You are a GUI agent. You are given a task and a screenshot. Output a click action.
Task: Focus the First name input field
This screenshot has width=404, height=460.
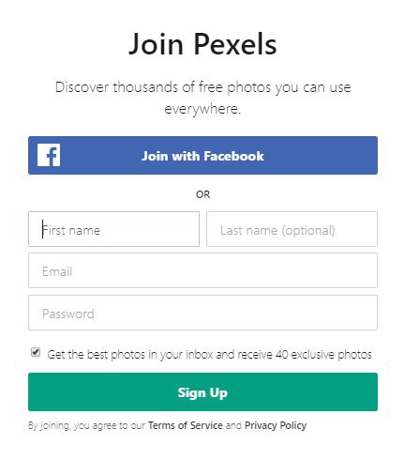(113, 229)
